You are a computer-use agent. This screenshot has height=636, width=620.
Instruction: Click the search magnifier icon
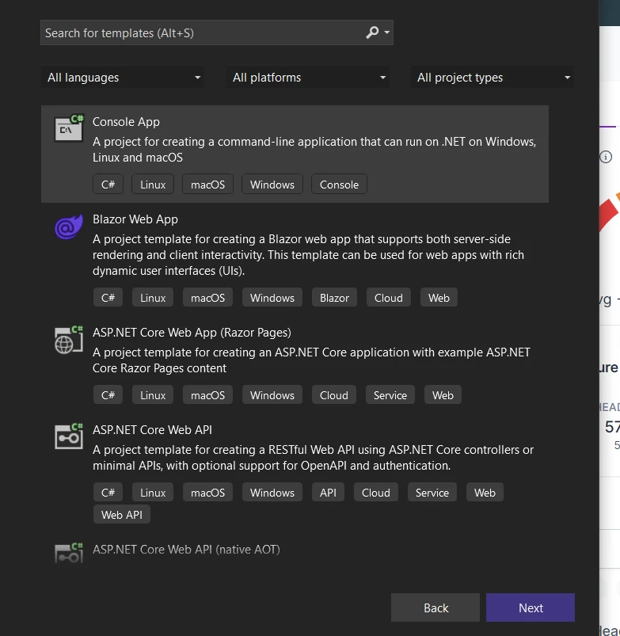coord(372,32)
